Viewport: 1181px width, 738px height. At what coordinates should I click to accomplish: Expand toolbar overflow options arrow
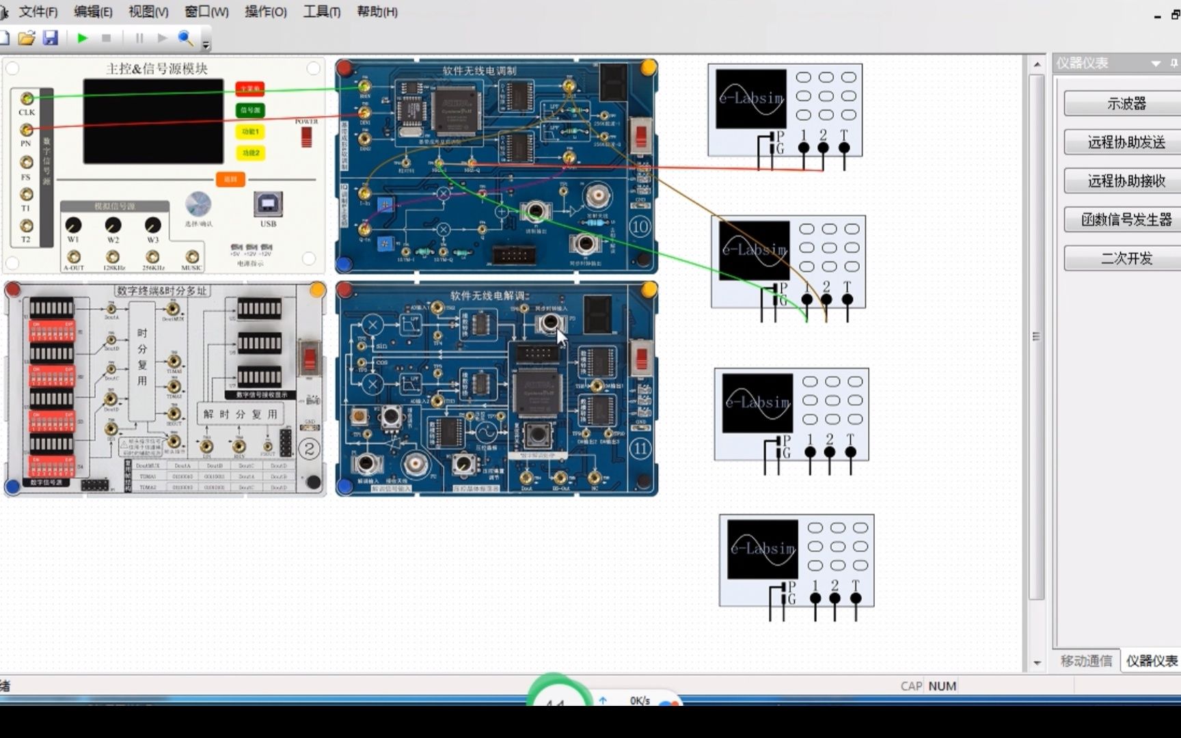pyautogui.click(x=206, y=44)
